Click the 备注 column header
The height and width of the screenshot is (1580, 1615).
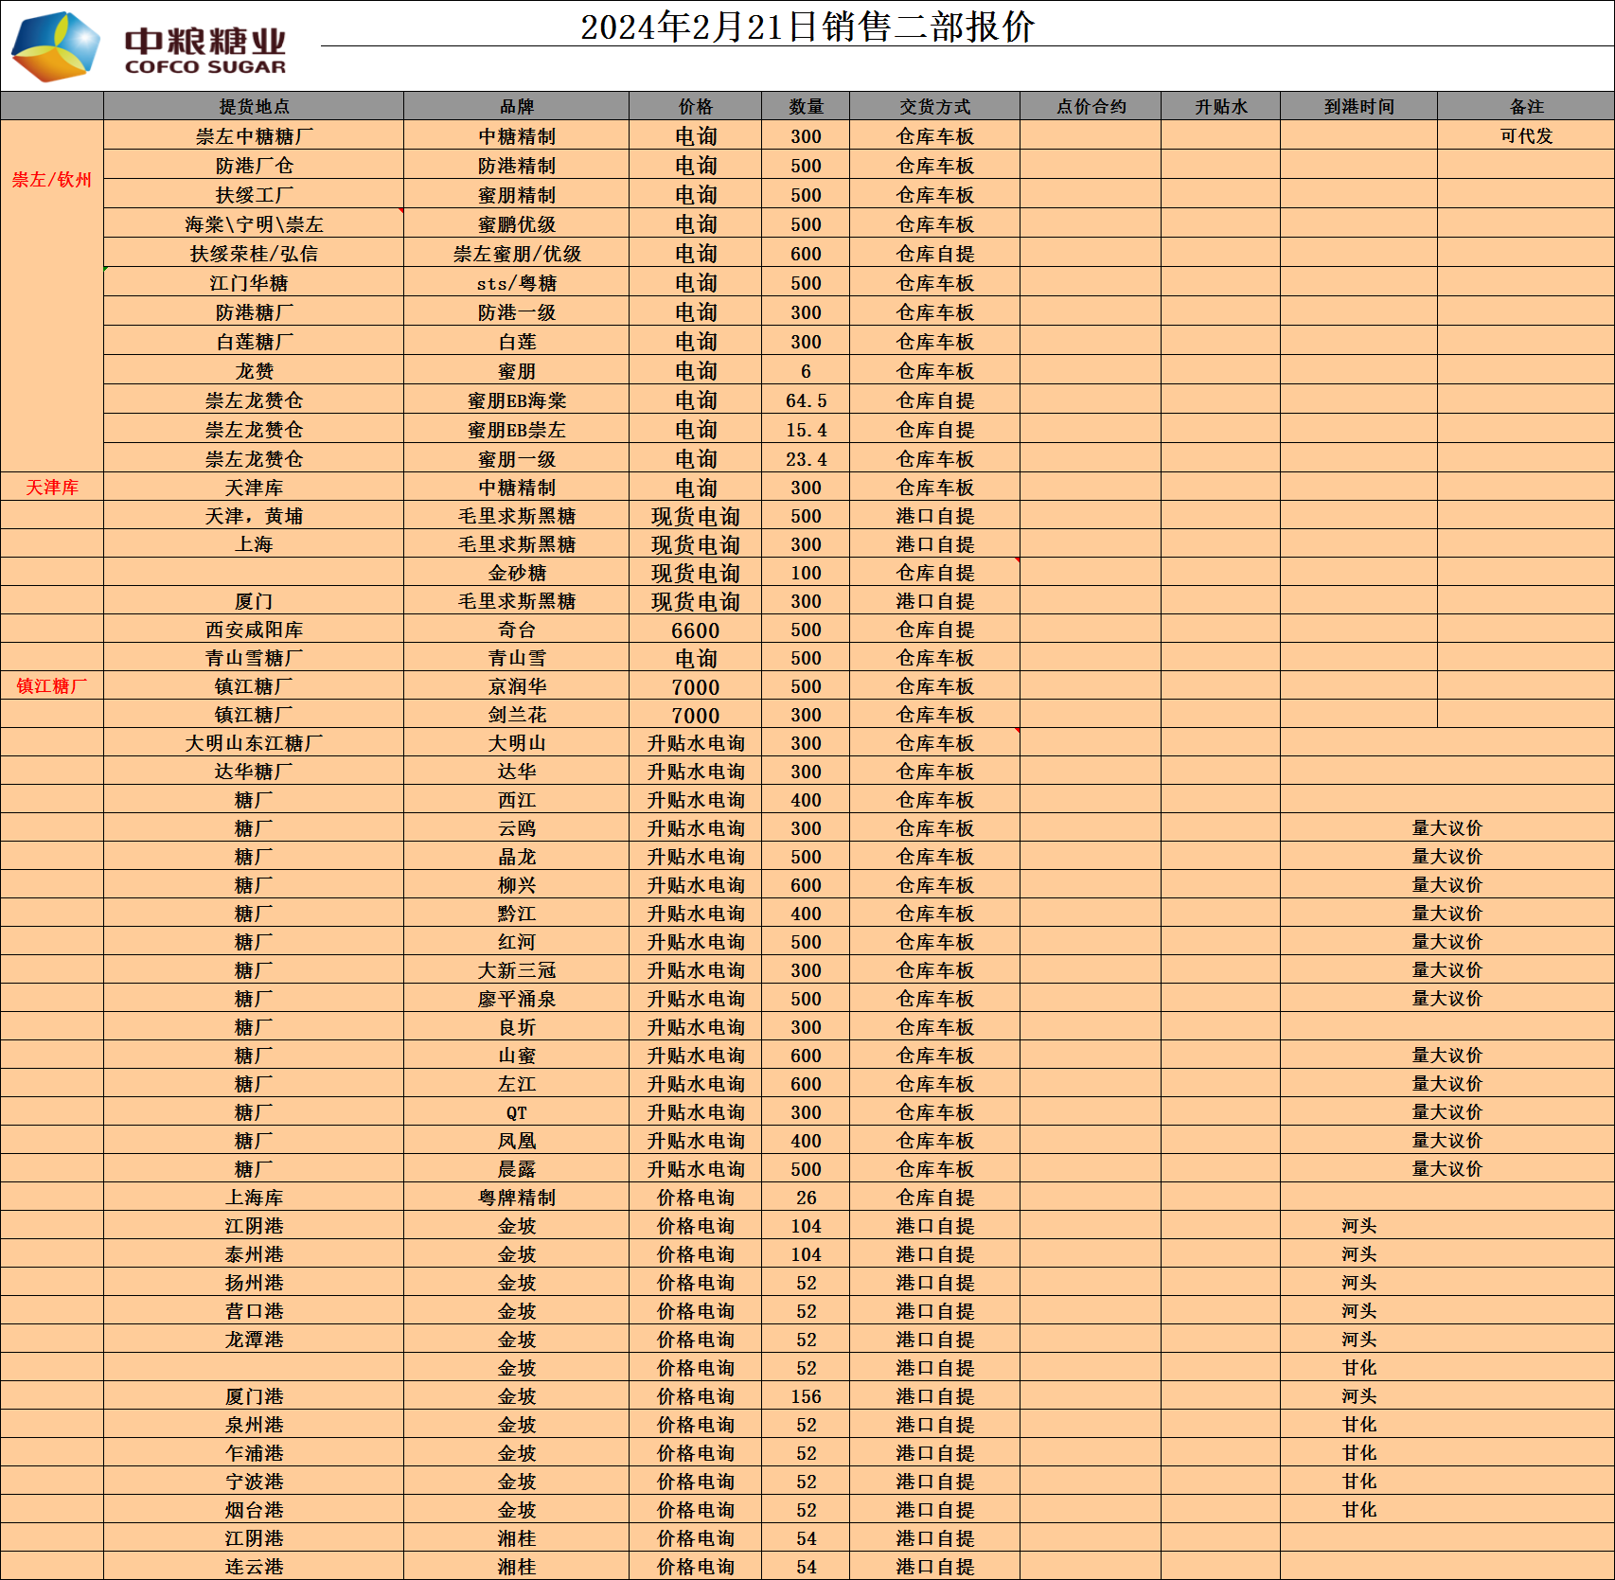point(1526,107)
